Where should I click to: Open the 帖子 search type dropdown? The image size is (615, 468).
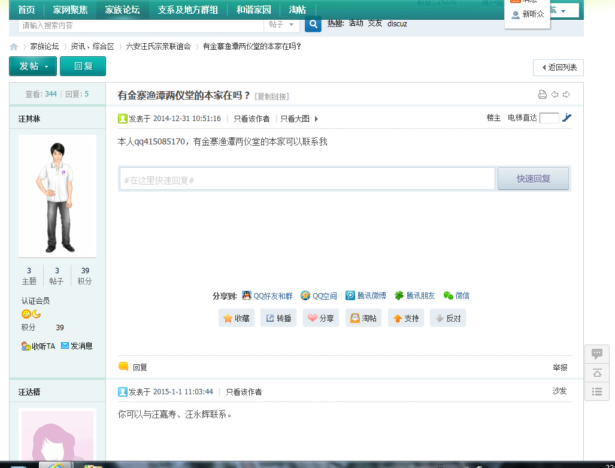281,25
